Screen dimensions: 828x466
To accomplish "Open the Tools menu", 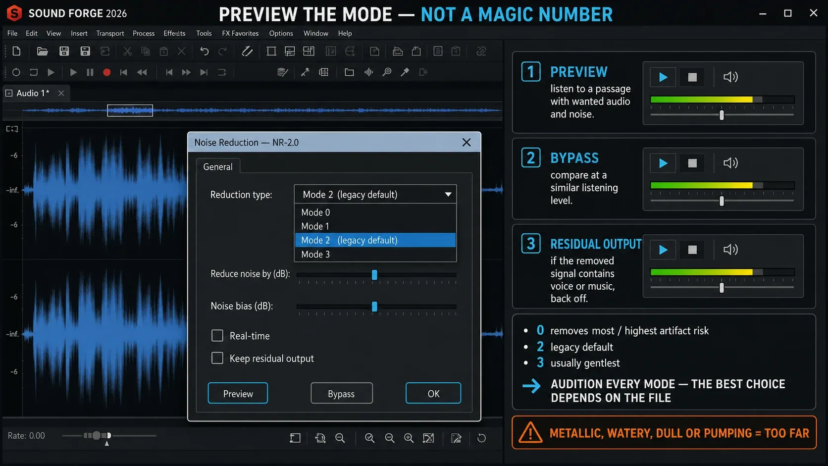I will pyautogui.click(x=204, y=33).
